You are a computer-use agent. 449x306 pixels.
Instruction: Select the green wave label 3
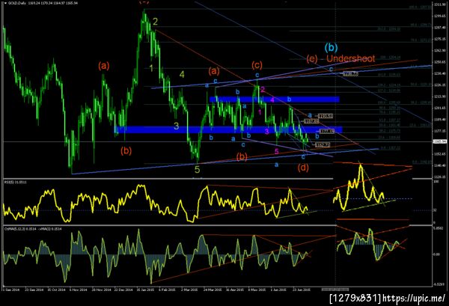pyautogui.click(x=177, y=126)
